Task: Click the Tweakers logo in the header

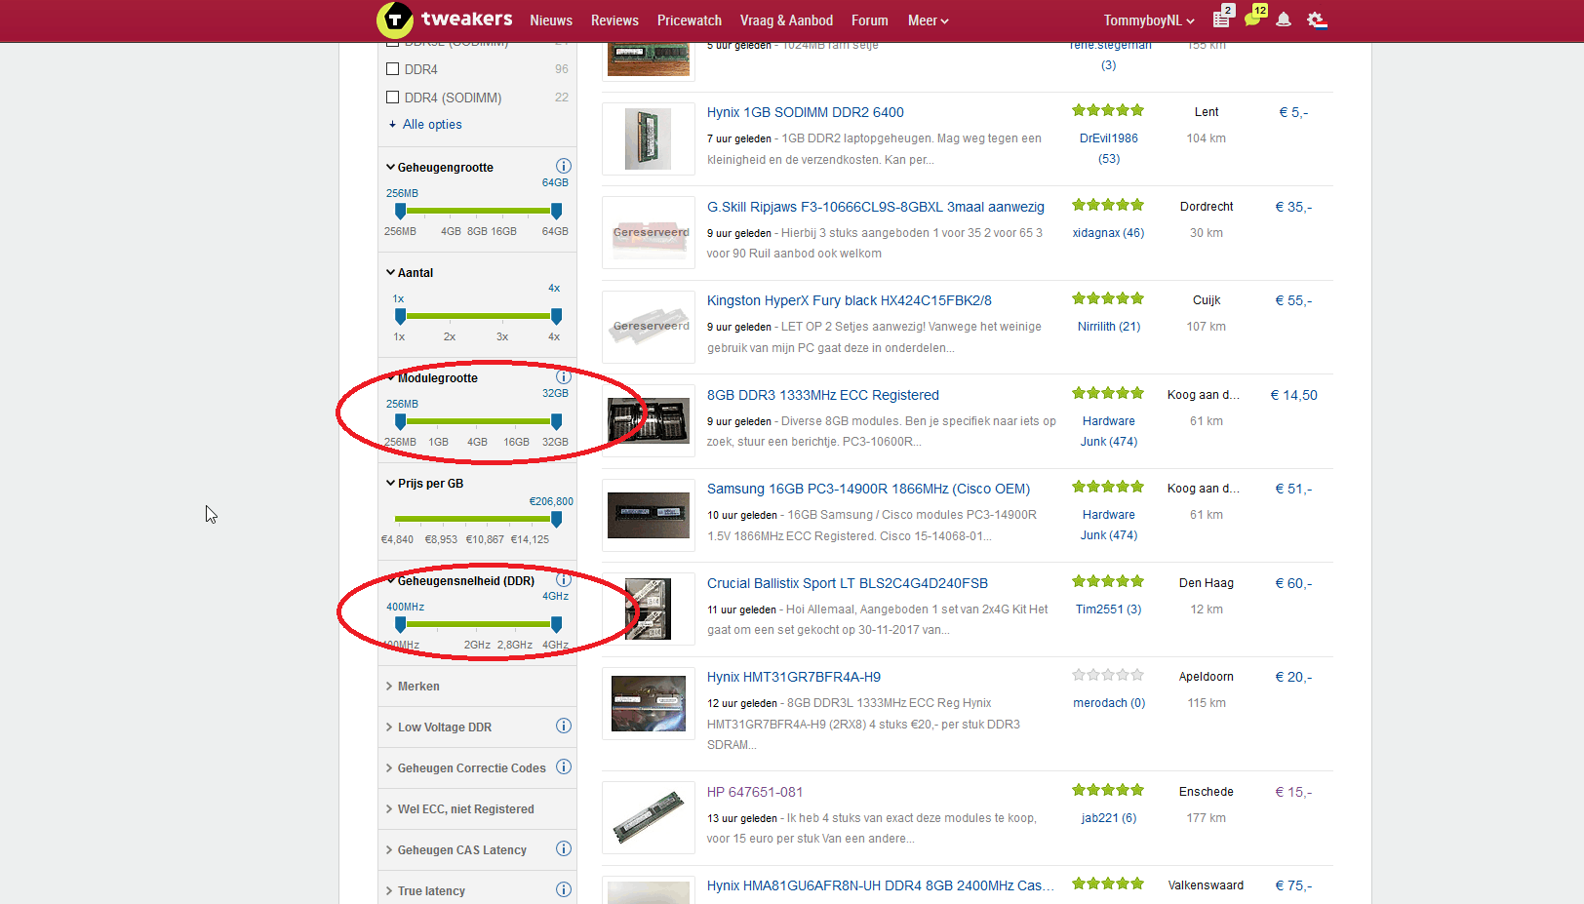Action: coord(445,20)
